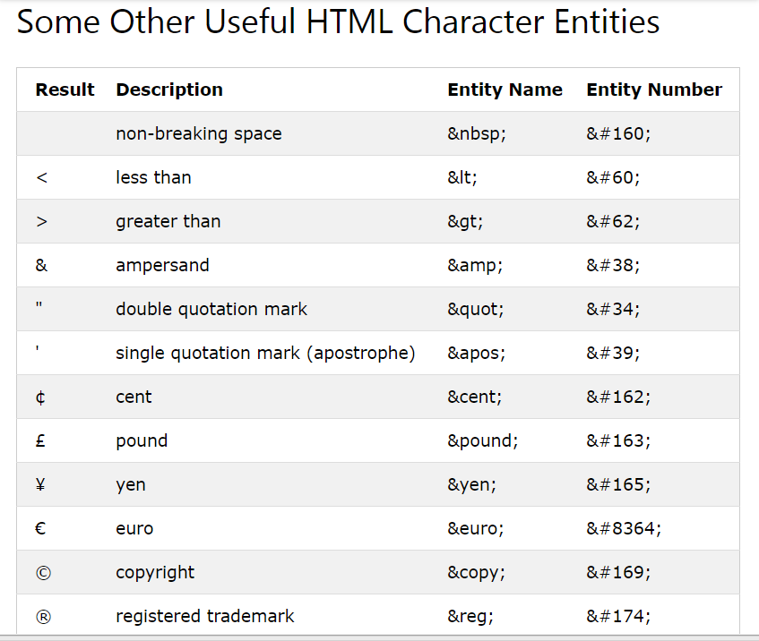Click the Entity Name column header
Image resolution: width=759 pixels, height=641 pixels.
click(505, 90)
